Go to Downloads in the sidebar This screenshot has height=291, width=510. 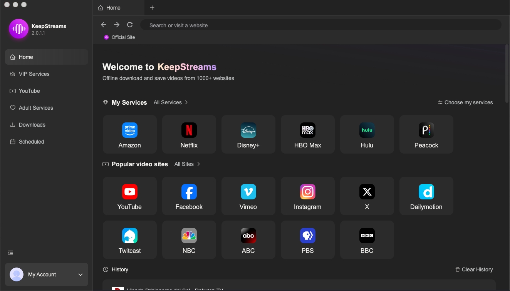click(x=32, y=125)
